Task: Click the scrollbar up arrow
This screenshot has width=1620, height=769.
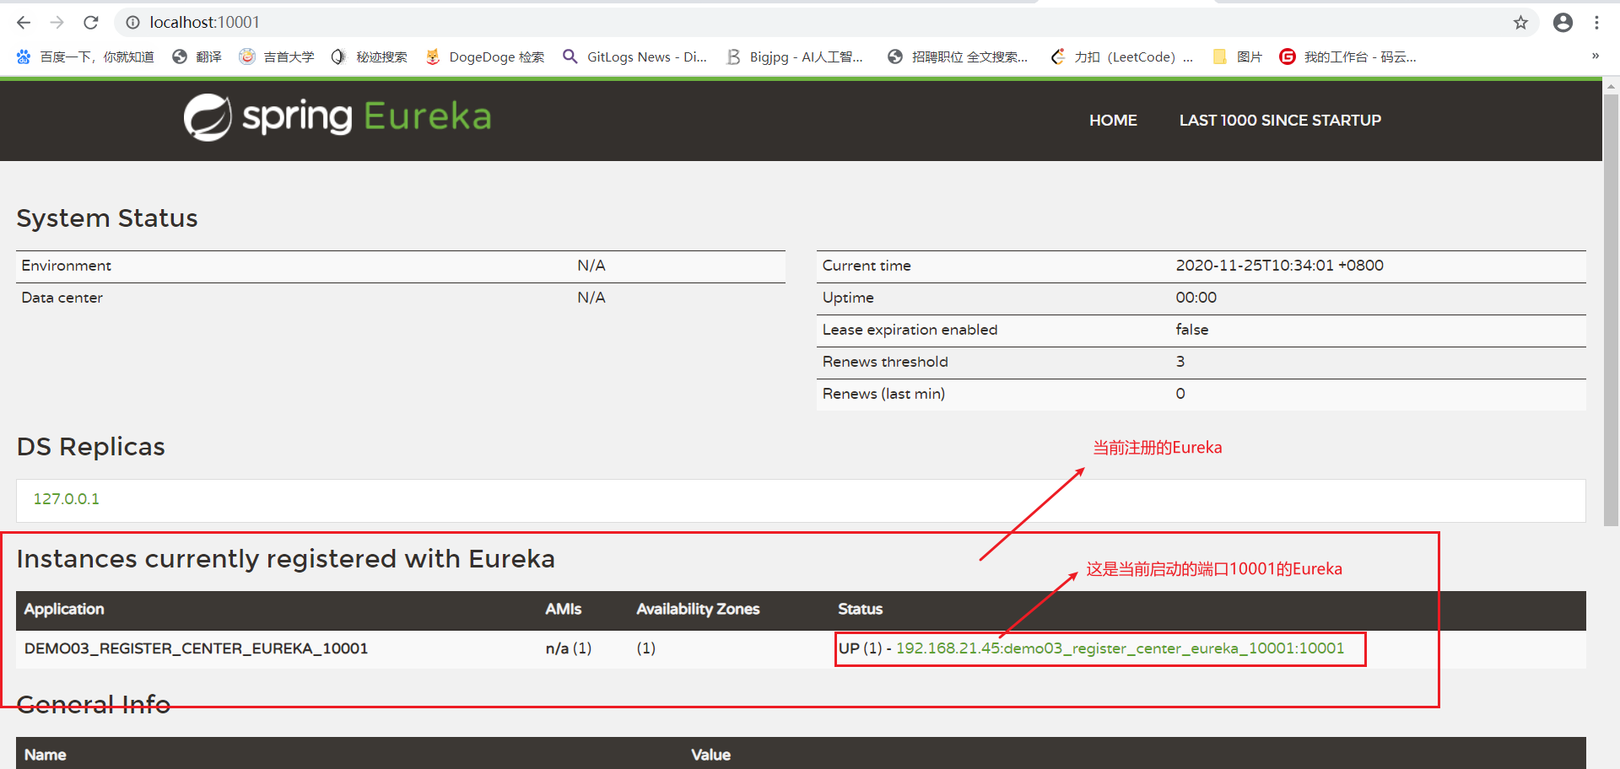Action: [1611, 86]
